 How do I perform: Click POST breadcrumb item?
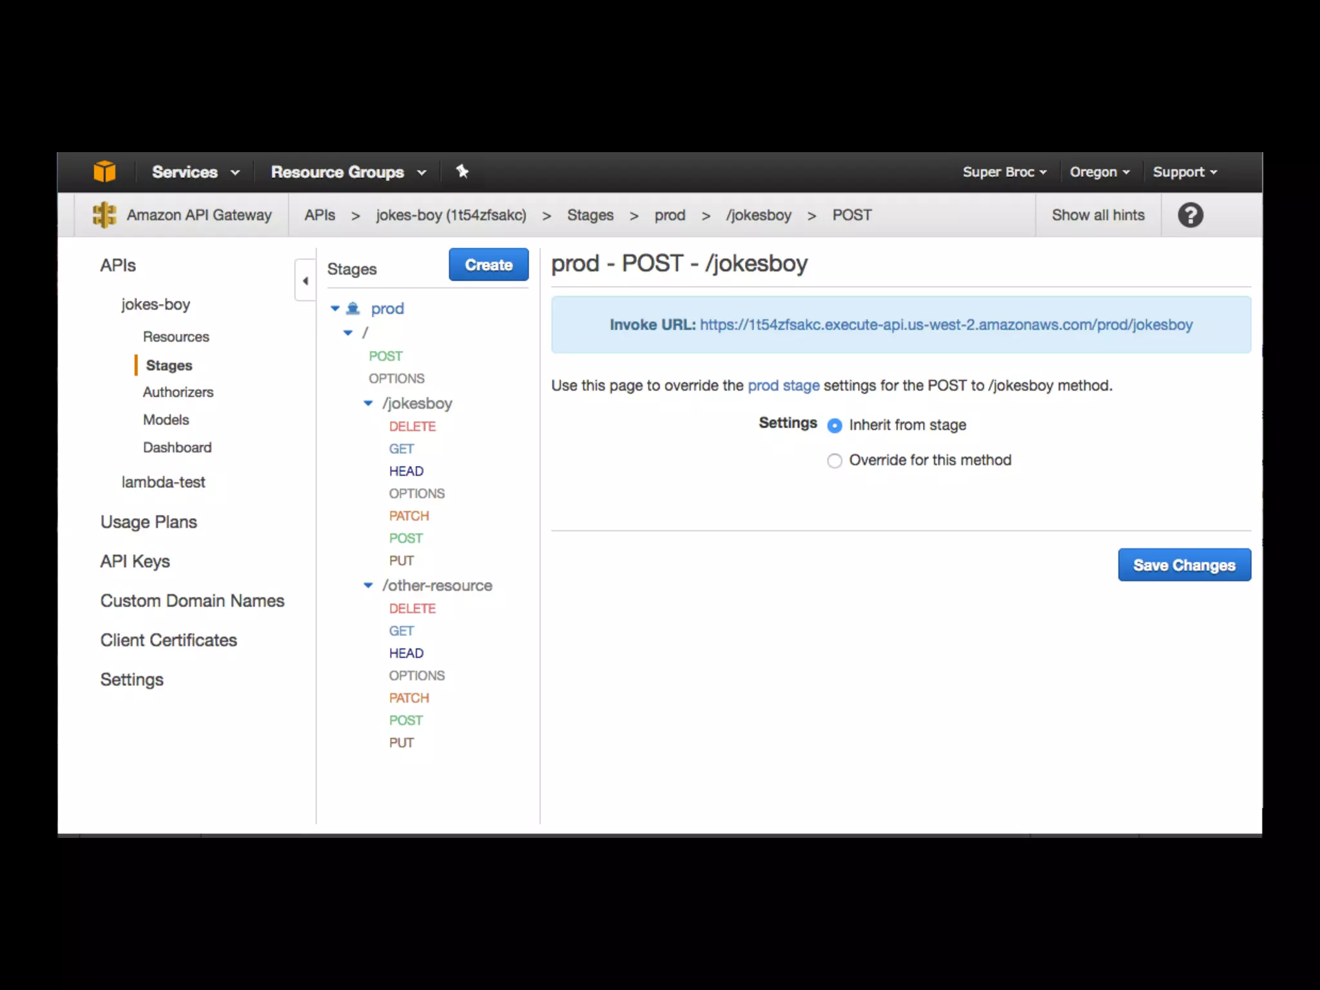click(852, 215)
